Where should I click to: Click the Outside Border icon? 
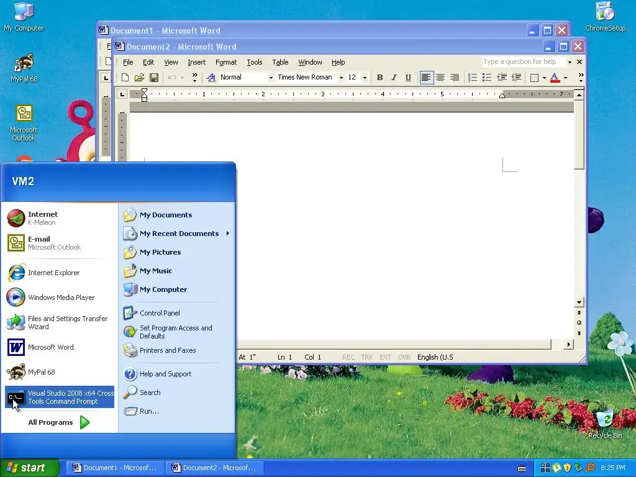[534, 78]
